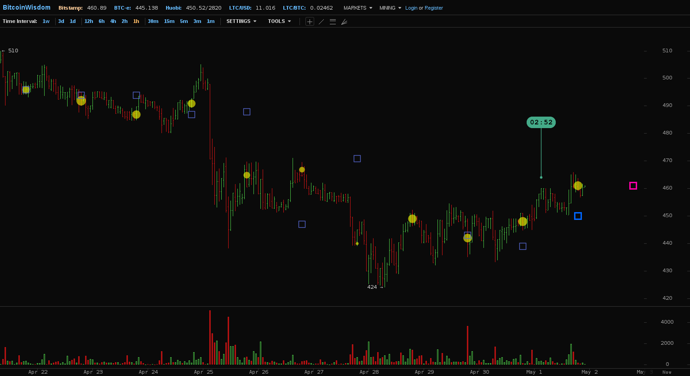690x376 pixels.
Task: Click the green 02:52 countdown bubble
Action: [x=541, y=123]
